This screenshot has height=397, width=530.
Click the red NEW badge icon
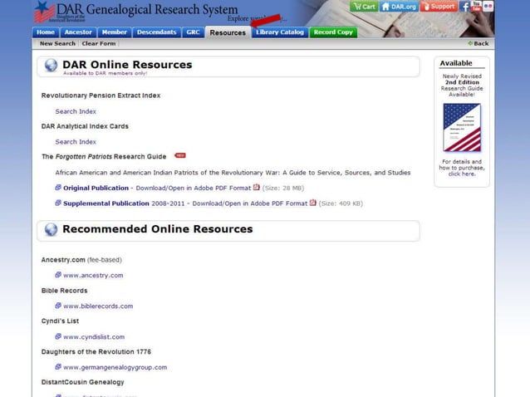(179, 155)
